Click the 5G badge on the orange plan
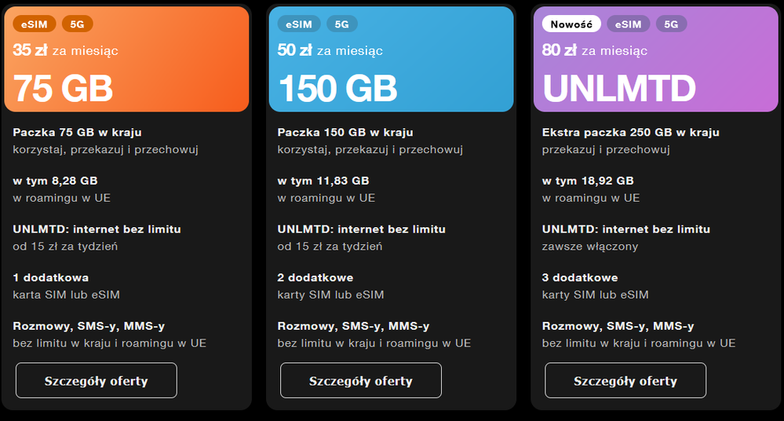Screen dimensions: 784x421 coord(77,24)
